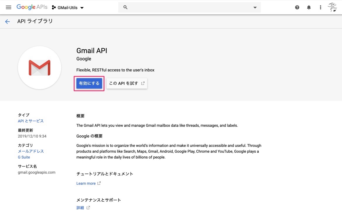The width and height of the screenshot is (342, 211).
Task: Click the Google APIs logo
Action: [32, 7]
